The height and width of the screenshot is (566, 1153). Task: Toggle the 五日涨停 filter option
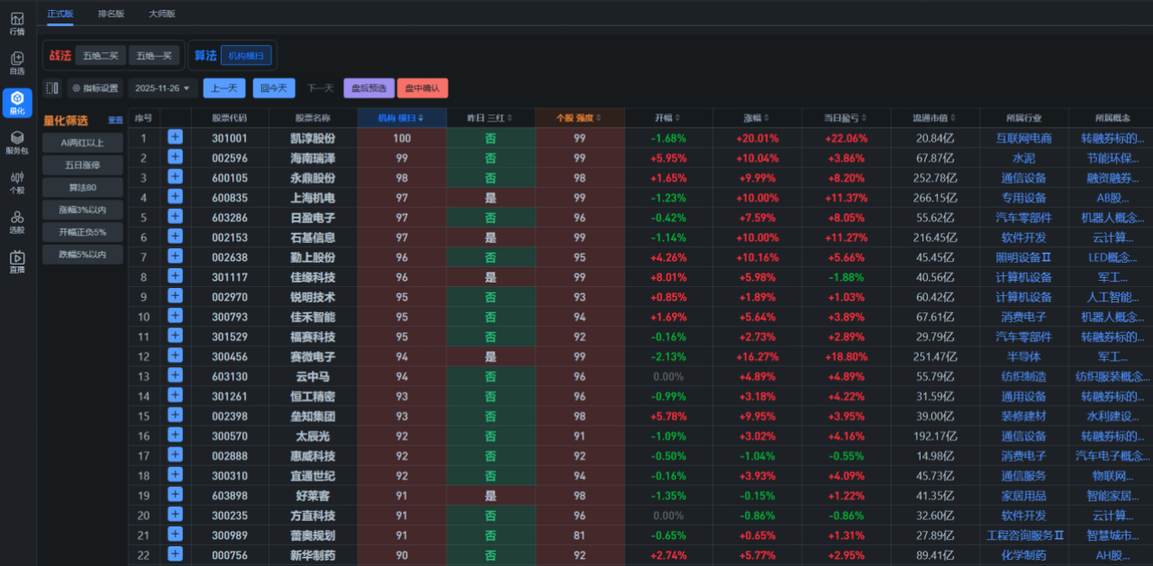82,165
